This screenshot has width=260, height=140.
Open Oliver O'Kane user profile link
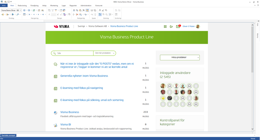coord(188,26)
